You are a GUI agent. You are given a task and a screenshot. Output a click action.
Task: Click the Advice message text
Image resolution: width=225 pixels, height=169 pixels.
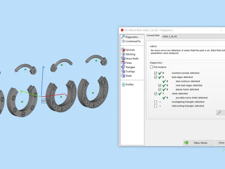coord(187,52)
